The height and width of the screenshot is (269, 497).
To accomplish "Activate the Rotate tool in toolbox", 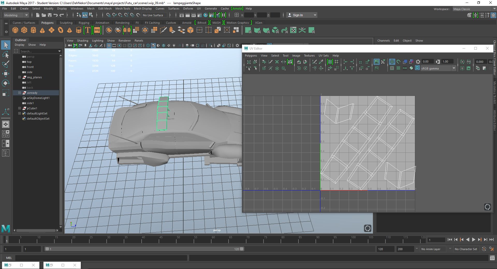I will tap(6, 83).
